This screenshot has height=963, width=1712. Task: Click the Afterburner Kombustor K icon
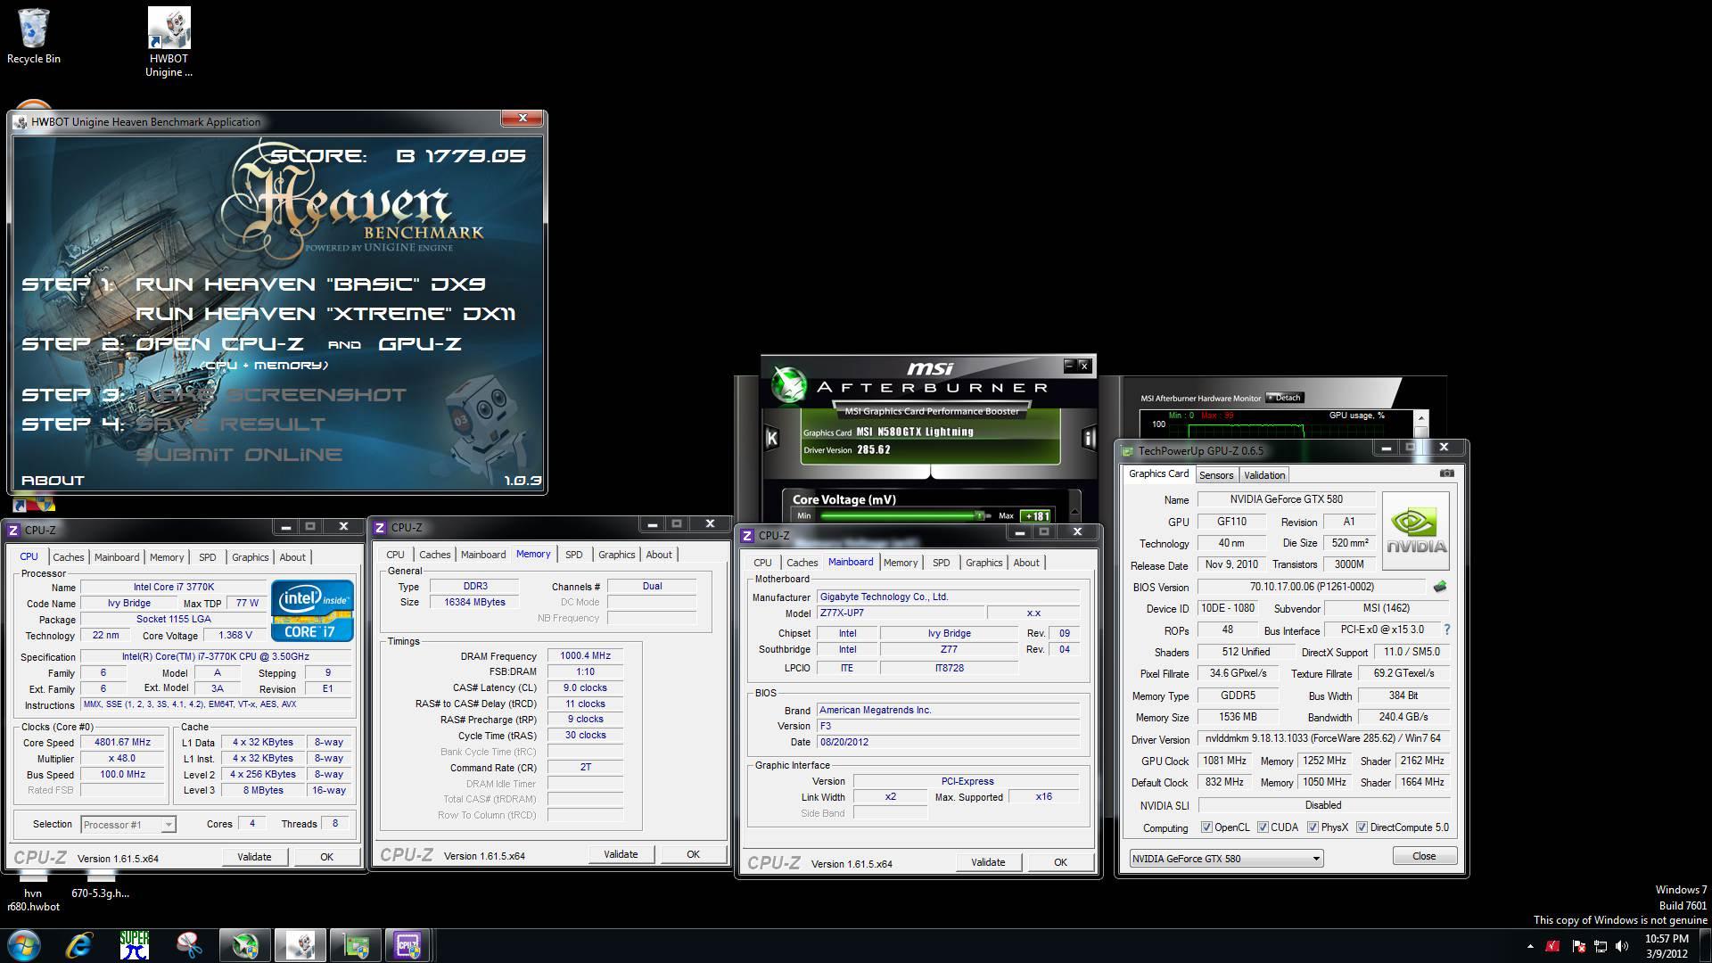click(x=772, y=438)
